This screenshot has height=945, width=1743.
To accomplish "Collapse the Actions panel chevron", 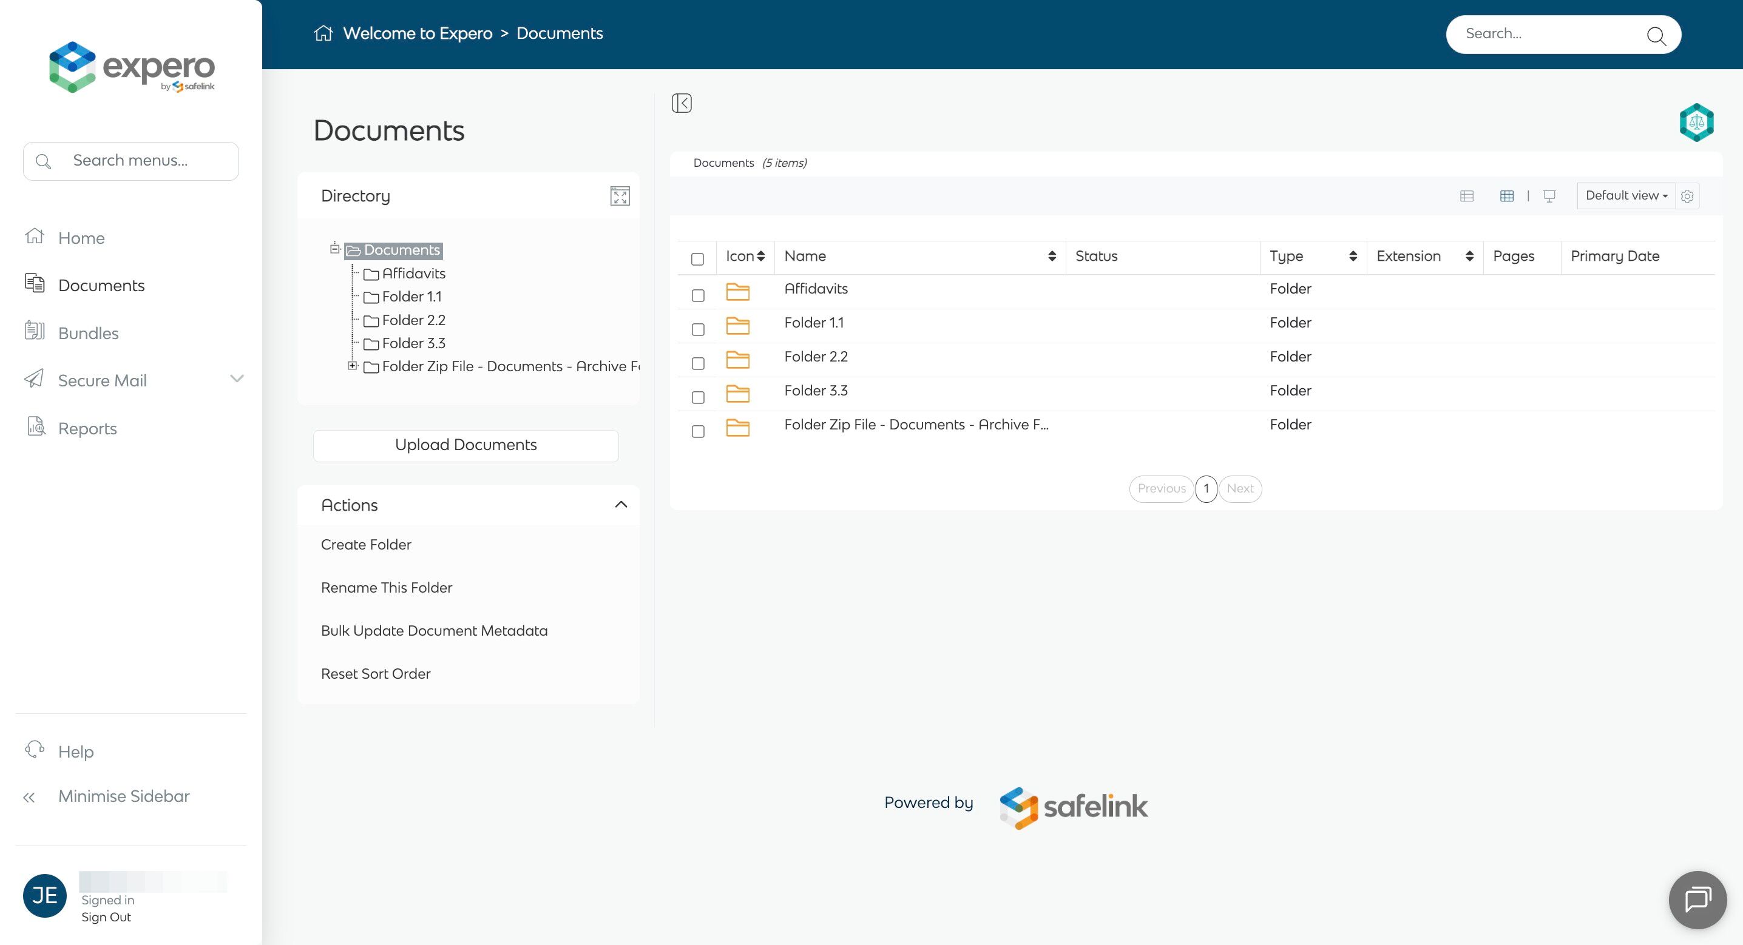I will [620, 505].
